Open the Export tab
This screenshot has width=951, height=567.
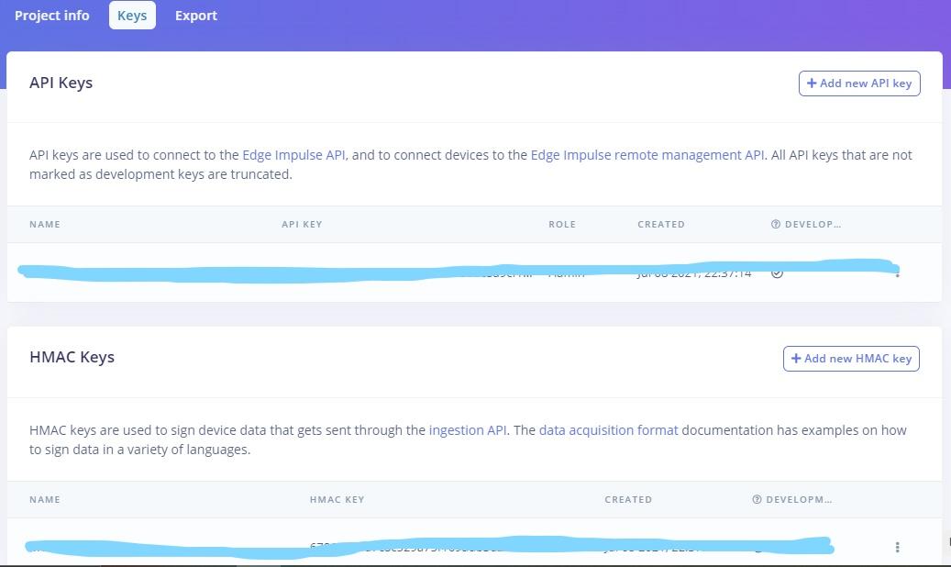196,16
